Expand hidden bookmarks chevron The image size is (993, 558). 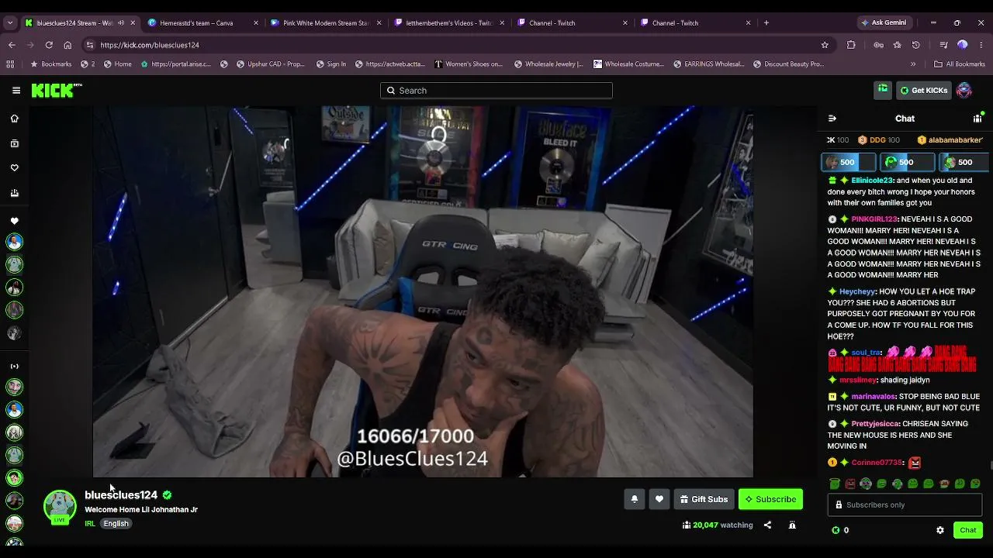913,64
